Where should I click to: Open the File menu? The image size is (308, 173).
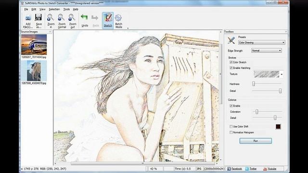[26, 9]
